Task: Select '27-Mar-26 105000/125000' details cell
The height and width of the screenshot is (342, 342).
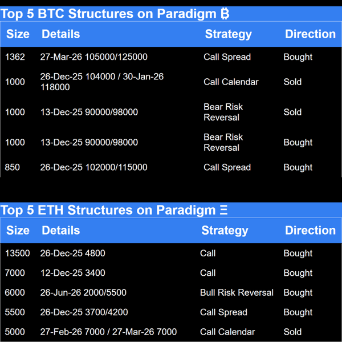Action: (94, 57)
